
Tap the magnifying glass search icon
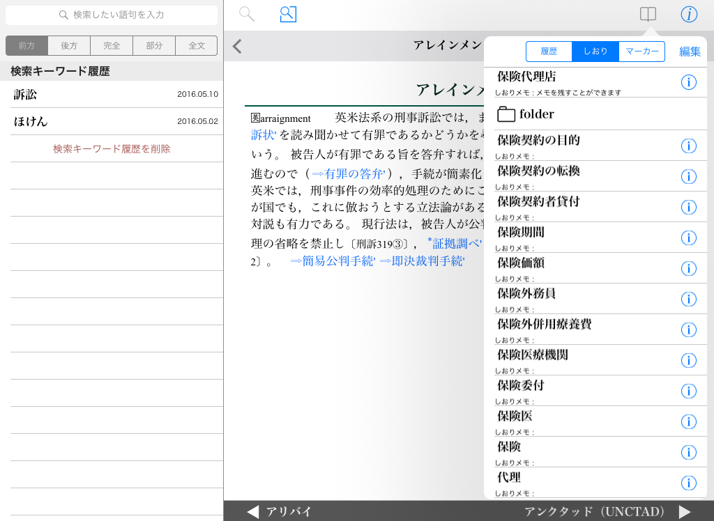pos(246,14)
